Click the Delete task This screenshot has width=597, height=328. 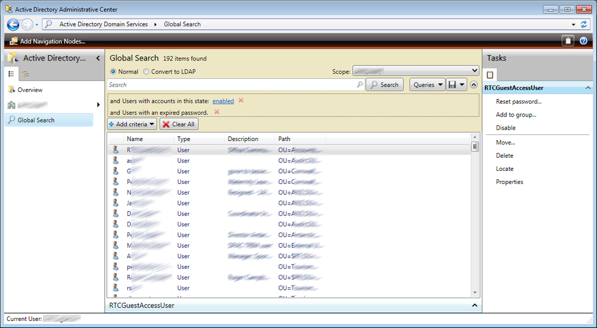(504, 156)
